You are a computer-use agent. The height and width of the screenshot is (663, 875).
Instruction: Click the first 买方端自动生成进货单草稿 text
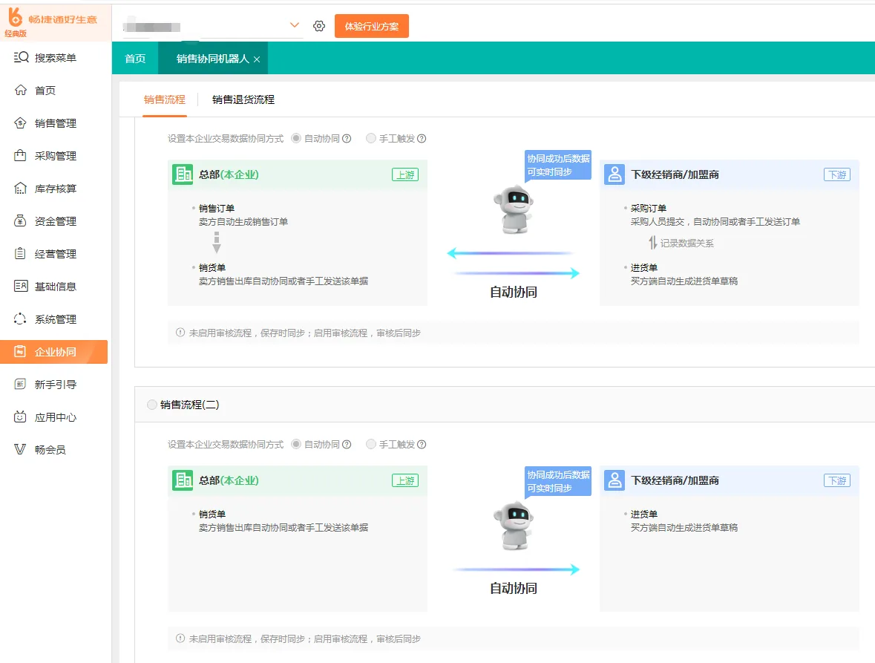(684, 281)
